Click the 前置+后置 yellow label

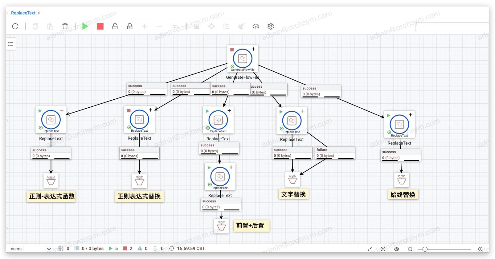point(251,226)
